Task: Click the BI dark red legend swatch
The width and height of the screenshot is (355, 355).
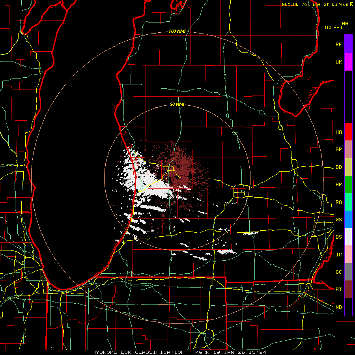Action: [348, 290]
